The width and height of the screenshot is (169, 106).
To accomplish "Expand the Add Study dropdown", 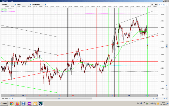I will point(6,98).
